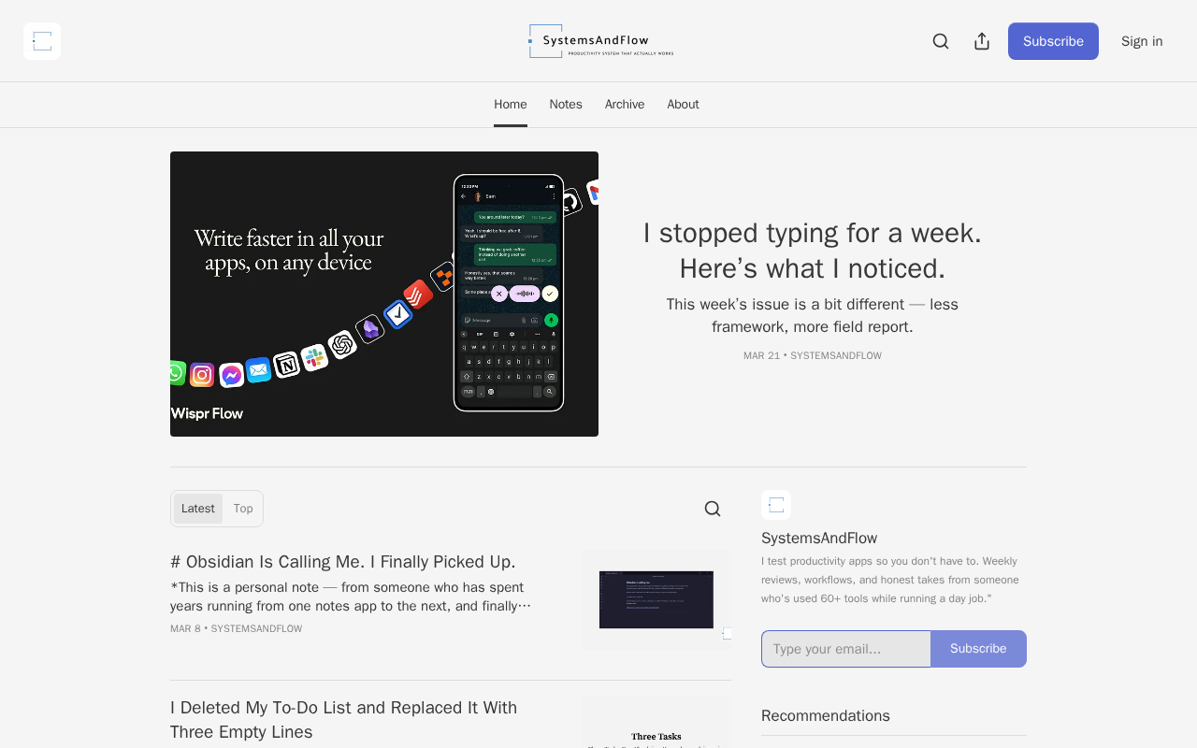Open 'I stopped typing for a week' headline
This screenshot has width=1197, height=748.
813,251
